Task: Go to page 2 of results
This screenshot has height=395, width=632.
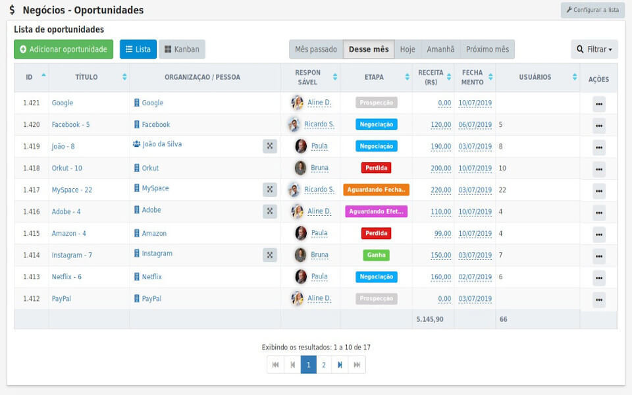Action: click(324, 365)
